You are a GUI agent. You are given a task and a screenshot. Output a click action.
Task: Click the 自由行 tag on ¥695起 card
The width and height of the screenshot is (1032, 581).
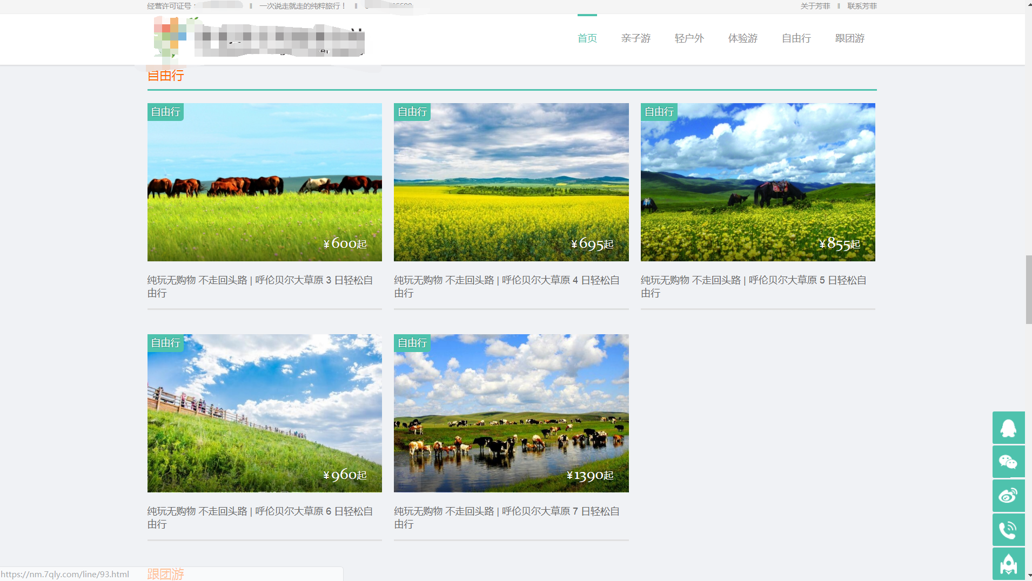click(412, 112)
